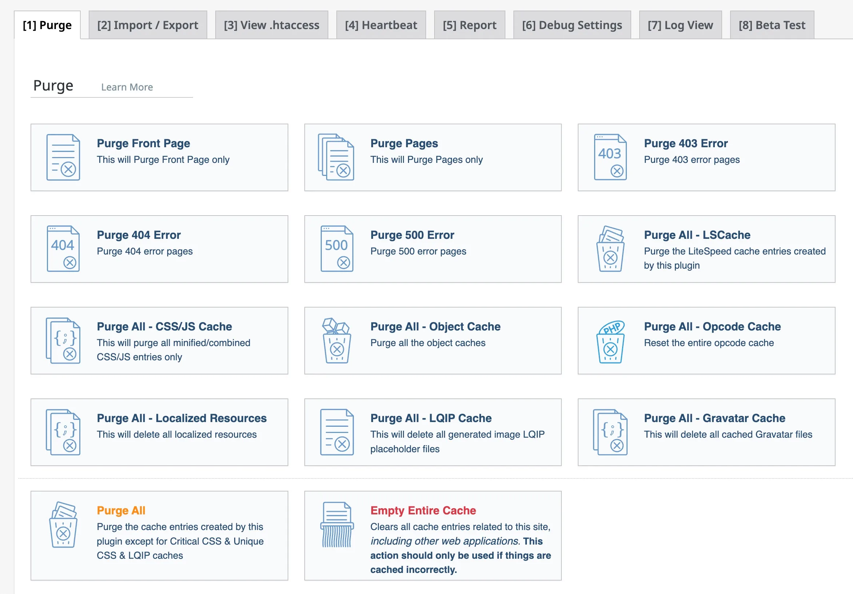The height and width of the screenshot is (594, 853).
Task: Click the Purge 500 Error title
Action: [x=412, y=235]
